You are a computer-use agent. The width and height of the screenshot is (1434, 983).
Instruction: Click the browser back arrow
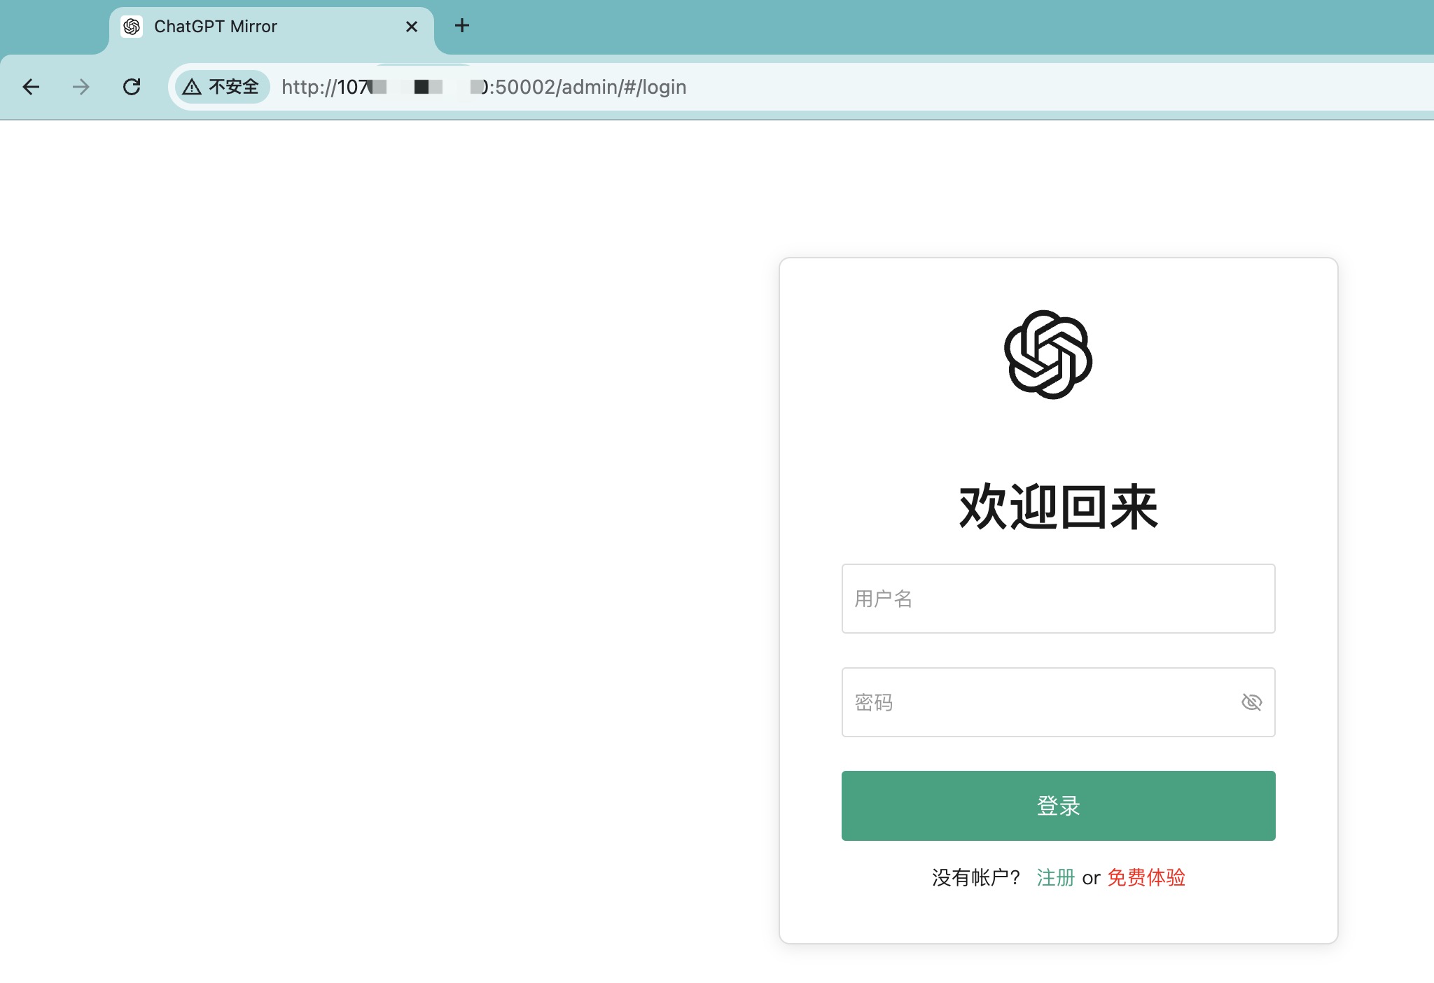[x=31, y=87]
